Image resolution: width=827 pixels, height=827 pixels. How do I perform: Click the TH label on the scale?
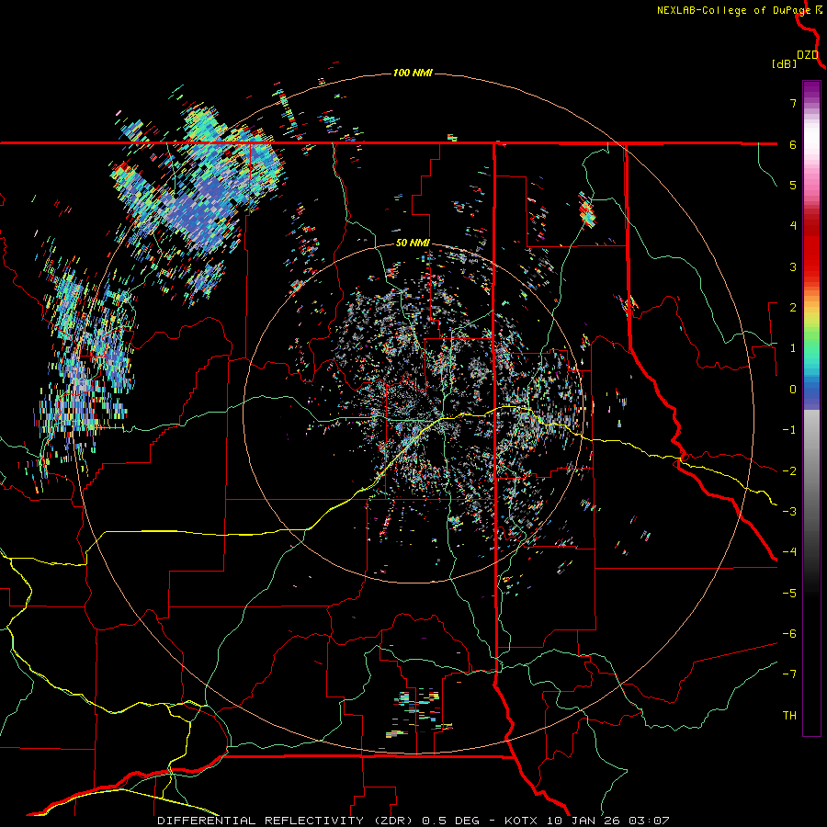(789, 716)
